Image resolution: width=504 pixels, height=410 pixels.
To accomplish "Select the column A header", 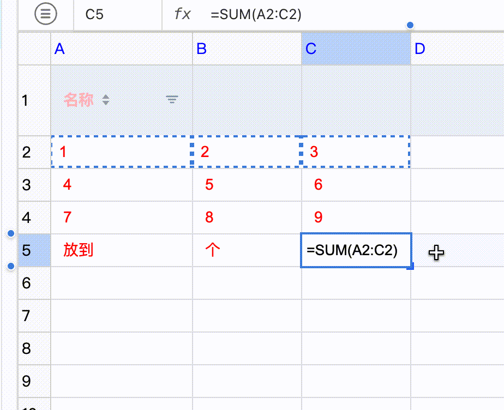I will coord(121,49).
